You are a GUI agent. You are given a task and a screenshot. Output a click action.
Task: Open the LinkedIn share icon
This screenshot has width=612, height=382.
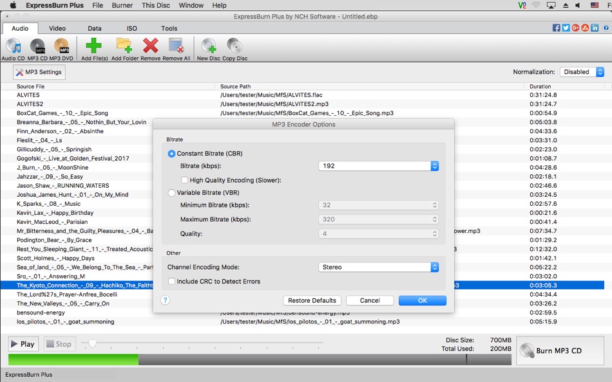(x=595, y=28)
